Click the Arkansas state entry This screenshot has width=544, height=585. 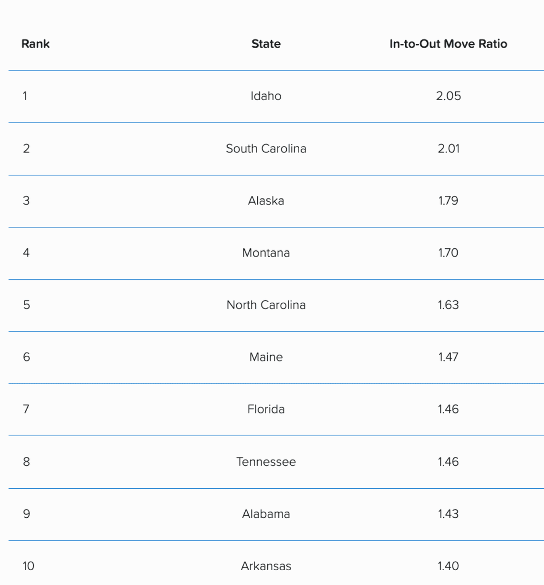click(x=266, y=566)
